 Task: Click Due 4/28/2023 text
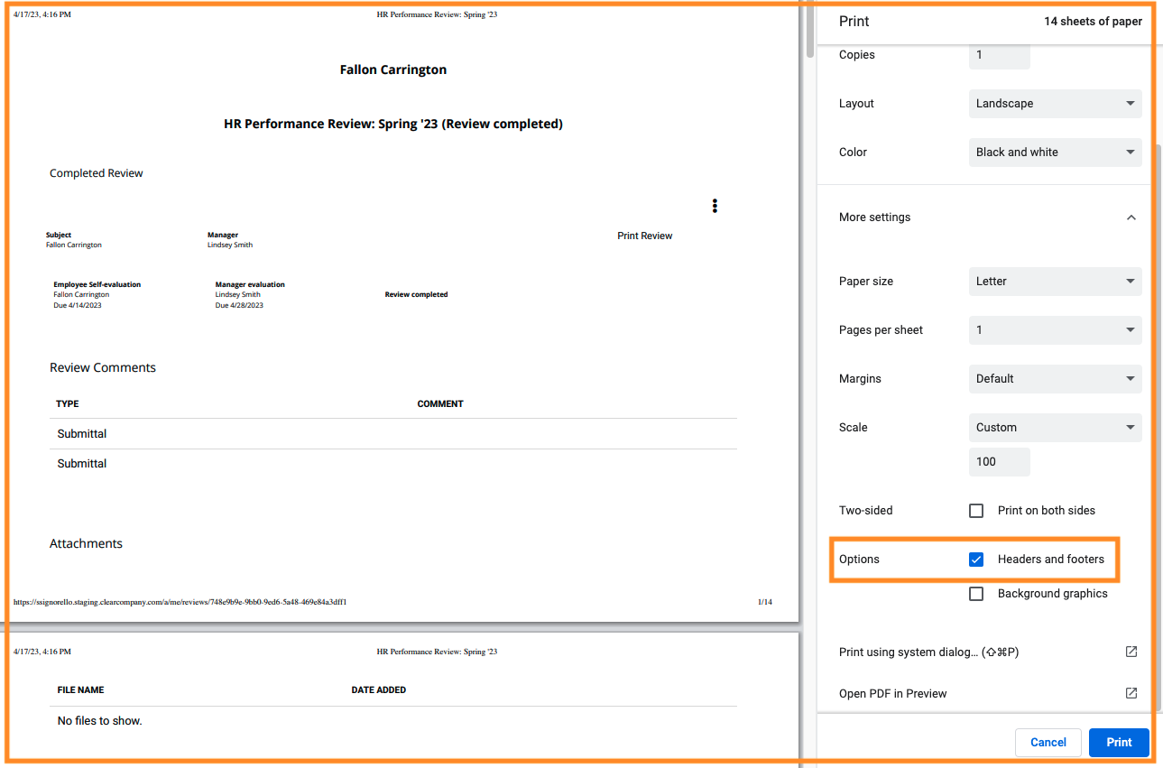(239, 305)
